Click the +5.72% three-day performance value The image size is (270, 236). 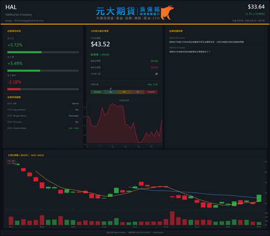coord(15,45)
